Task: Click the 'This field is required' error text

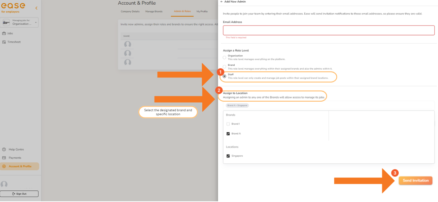Action: pyautogui.click(x=236, y=38)
